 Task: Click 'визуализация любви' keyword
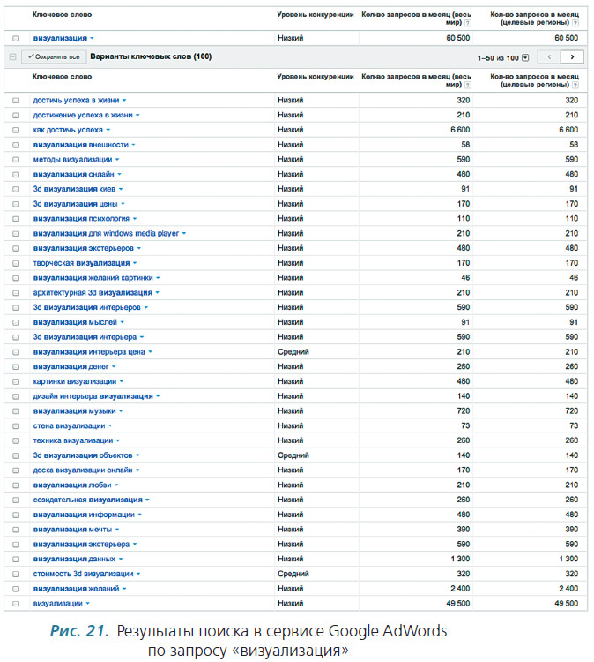point(72,485)
